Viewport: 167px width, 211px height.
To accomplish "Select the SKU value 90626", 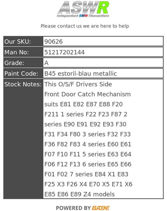I will pyautogui.click(x=54, y=42).
